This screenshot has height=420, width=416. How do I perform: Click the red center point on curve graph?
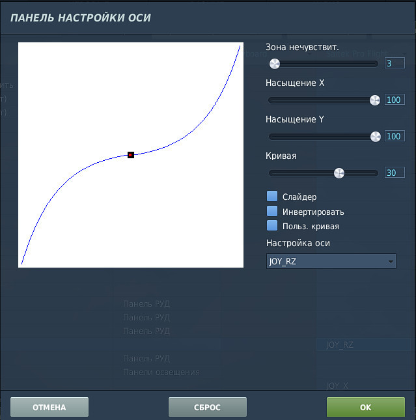(x=130, y=155)
